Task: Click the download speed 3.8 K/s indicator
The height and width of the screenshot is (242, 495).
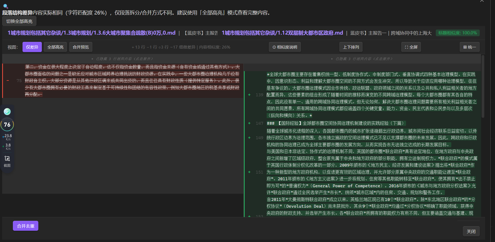Action: pos(7,146)
